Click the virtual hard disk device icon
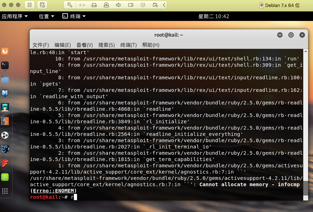313x212 pixels. click(94, 5)
